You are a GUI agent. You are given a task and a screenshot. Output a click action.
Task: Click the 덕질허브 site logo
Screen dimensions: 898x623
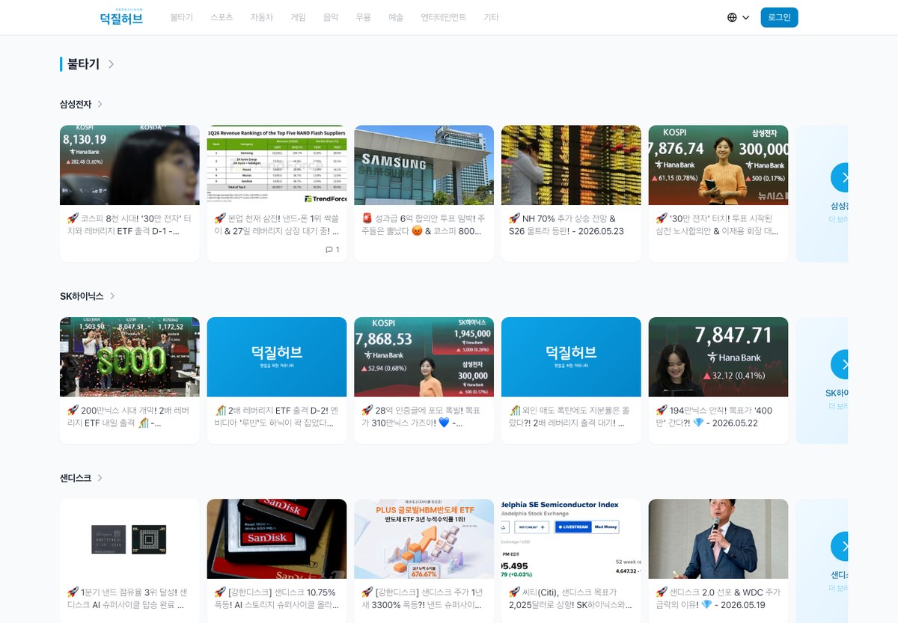pyautogui.click(x=120, y=16)
